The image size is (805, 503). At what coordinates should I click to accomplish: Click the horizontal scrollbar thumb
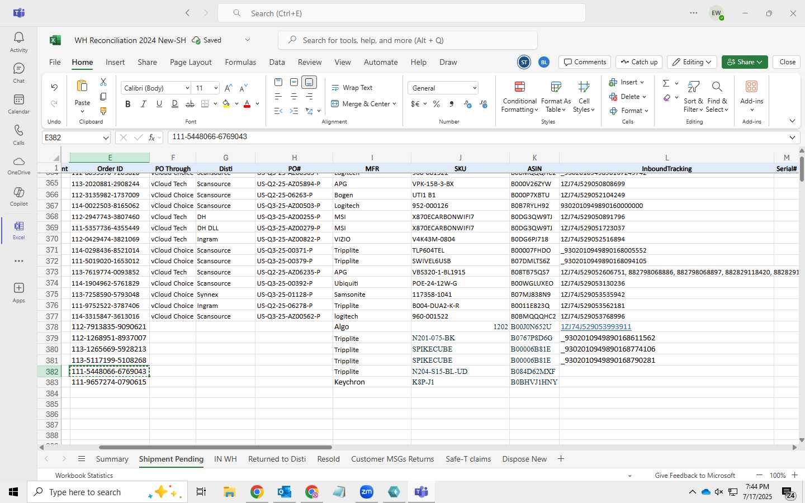click(x=215, y=447)
